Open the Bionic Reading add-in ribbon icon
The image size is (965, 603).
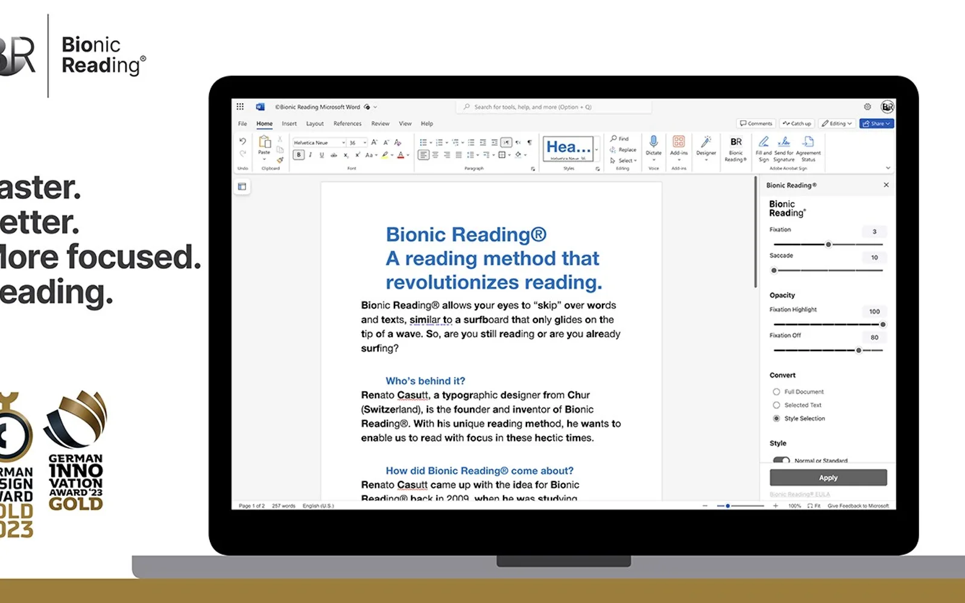coord(736,149)
